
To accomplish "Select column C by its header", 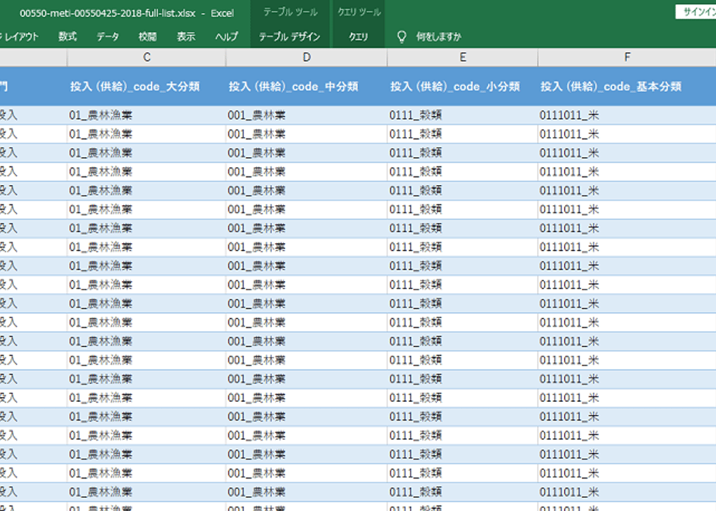I will click(146, 57).
